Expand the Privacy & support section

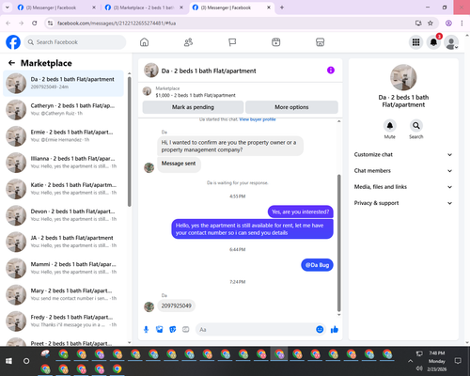click(403, 203)
